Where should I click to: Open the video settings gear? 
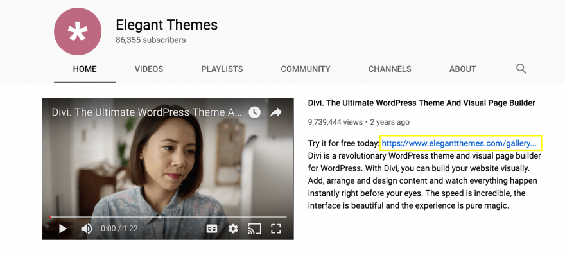click(233, 229)
